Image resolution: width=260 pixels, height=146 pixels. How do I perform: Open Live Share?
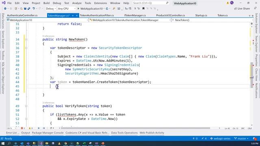pos(242,9)
